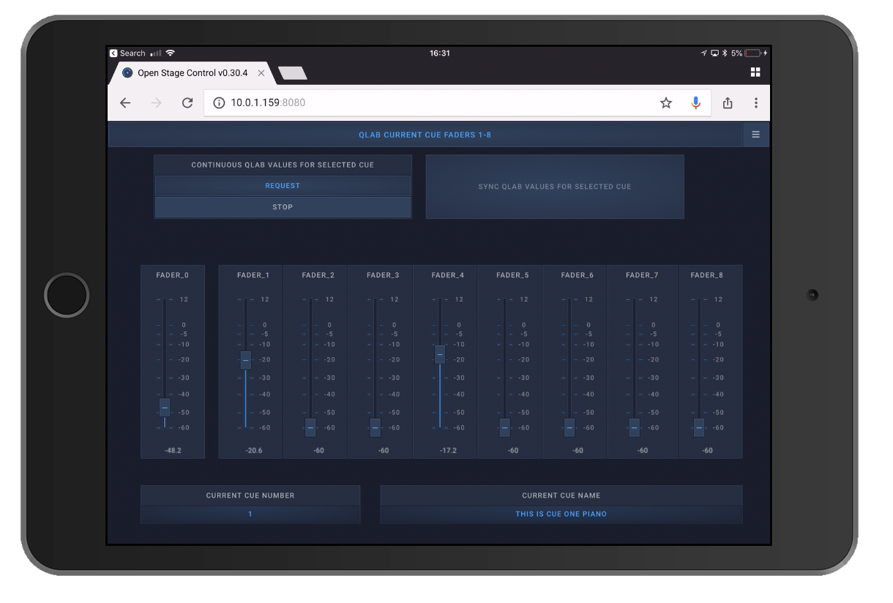Screen dimensions: 893x603
Task: Open a new browser tab
Action: pyautogui.click(x=293, y=73)
